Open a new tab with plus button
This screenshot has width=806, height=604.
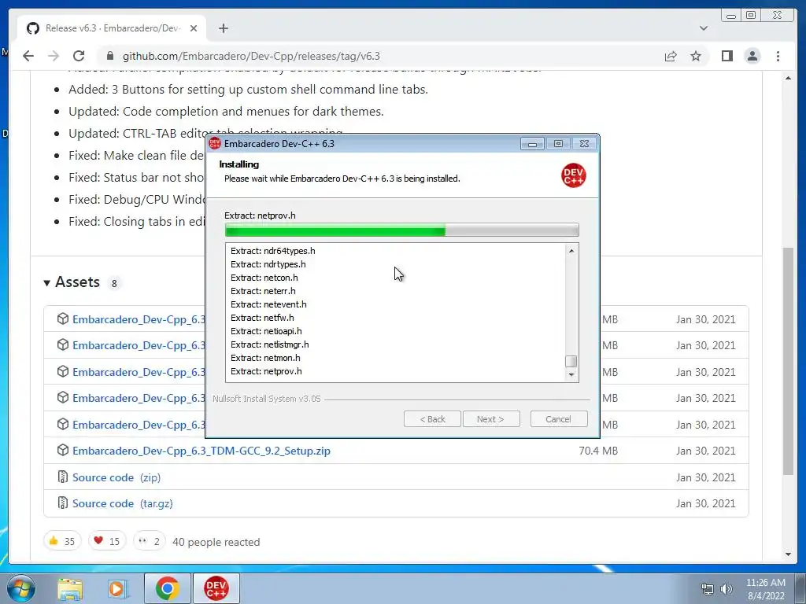[223, 28]
